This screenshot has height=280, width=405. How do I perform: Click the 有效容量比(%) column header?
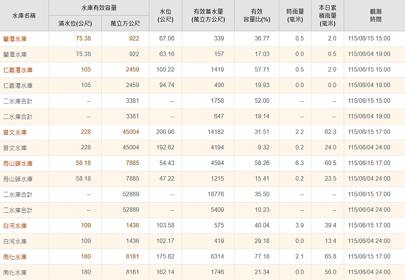pos(257,16)
